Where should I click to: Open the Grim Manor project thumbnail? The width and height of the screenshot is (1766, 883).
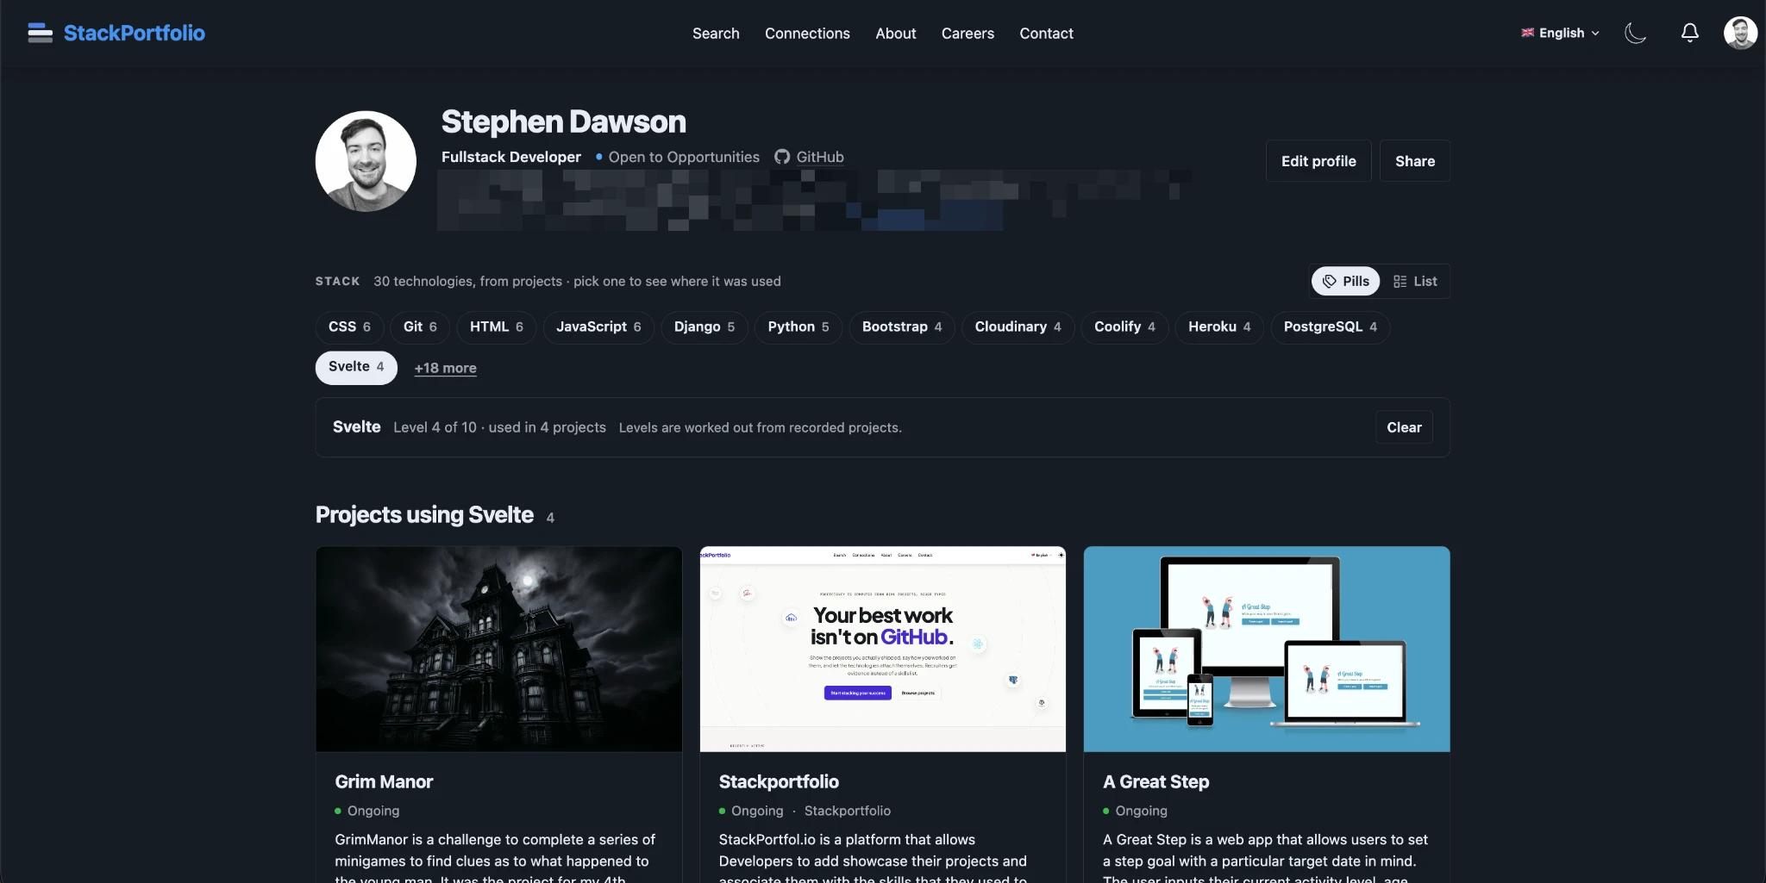[x=499, y=649]
